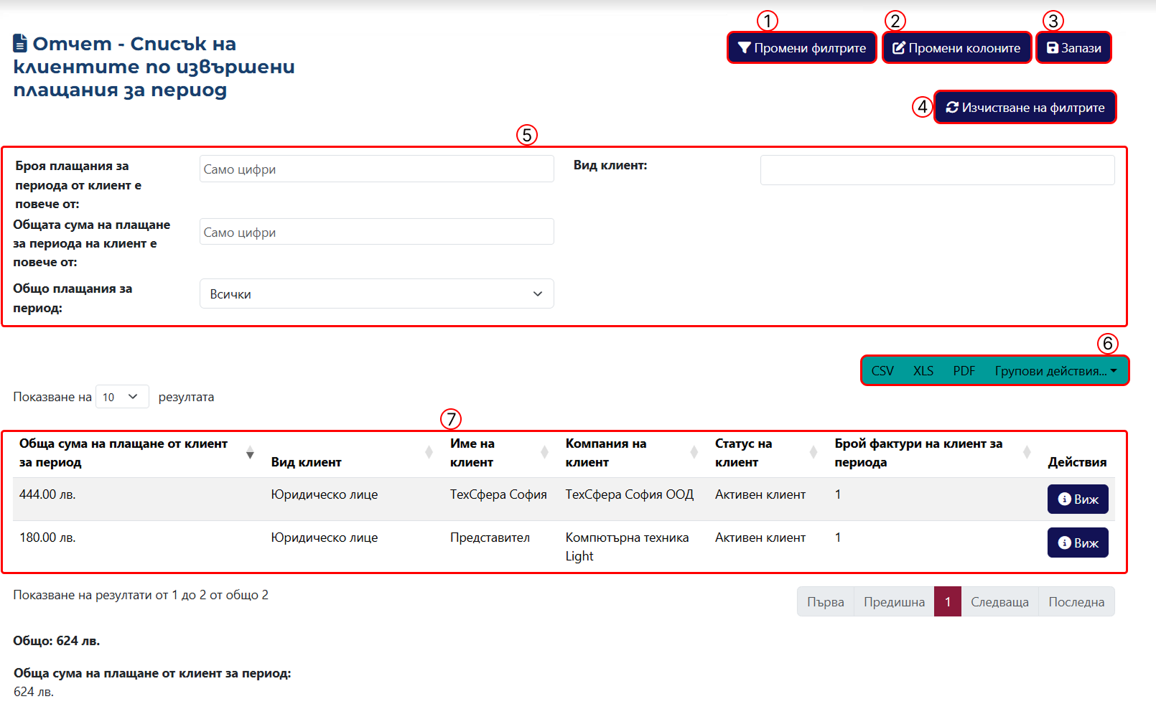Open 'Общо плащания за период' dropdown 'Всички'
Screen dimensions: 1156x709
pyautogui.click(x=376, y=294)
